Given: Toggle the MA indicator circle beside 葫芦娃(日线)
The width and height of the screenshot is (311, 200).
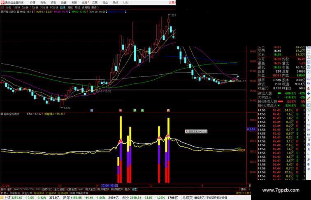Looking at the screenshot, I should 18,12.
